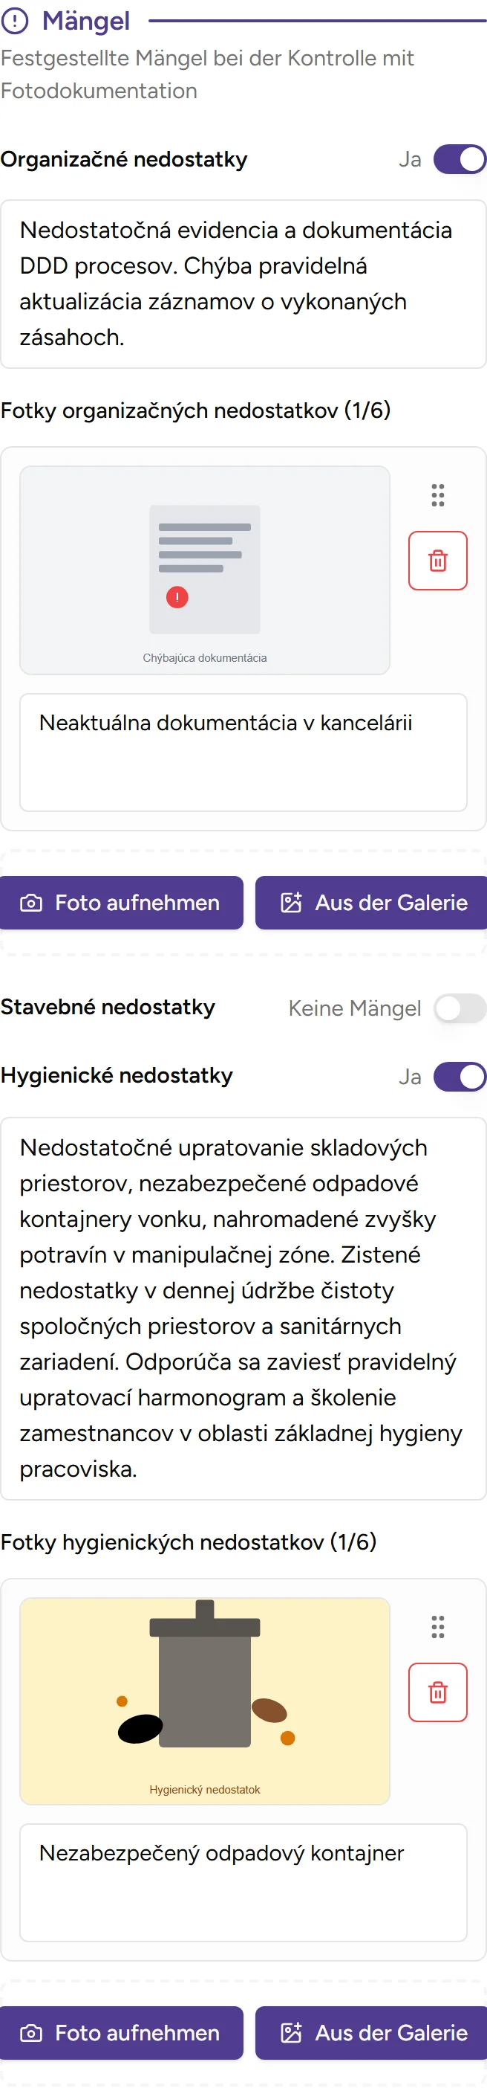Enable the 'Stavebné nedostatky' toggle
Screen dimensions: 487x2088
click(x=459, y=1008)
